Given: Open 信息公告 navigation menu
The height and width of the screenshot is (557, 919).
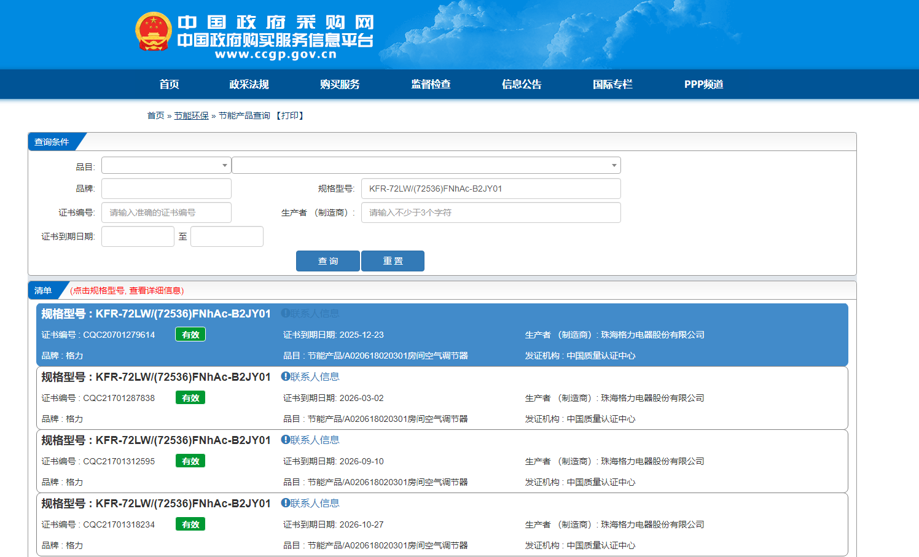Looking at the screenshot, I should coord(522,84).
